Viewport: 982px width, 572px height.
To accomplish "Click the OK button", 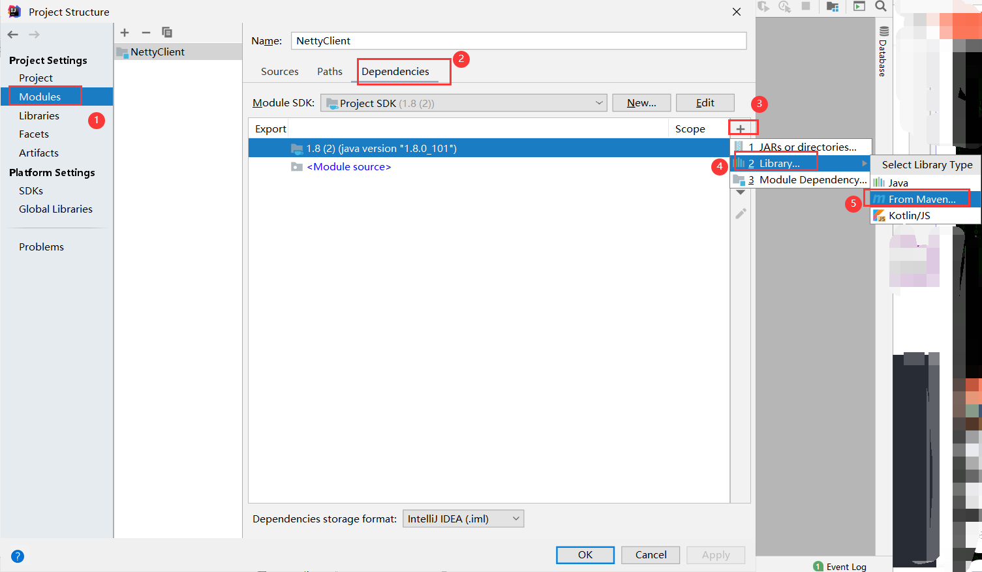I will pos(585,555).
